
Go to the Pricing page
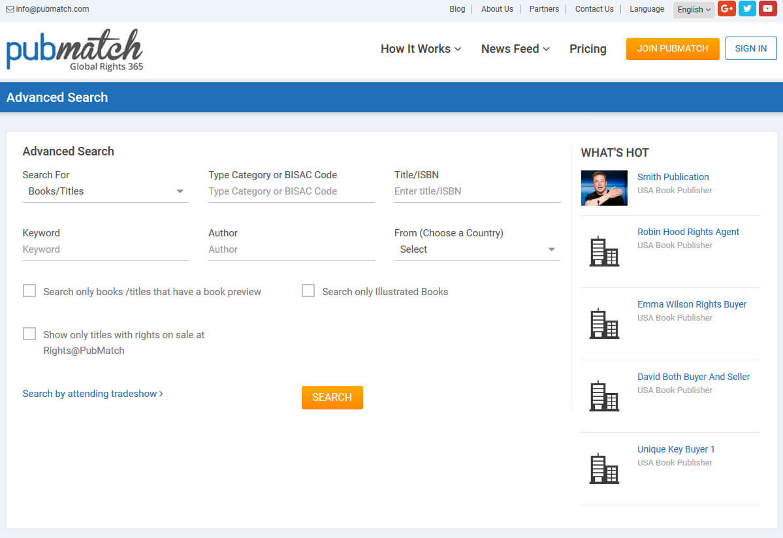[x=588, y=49]
